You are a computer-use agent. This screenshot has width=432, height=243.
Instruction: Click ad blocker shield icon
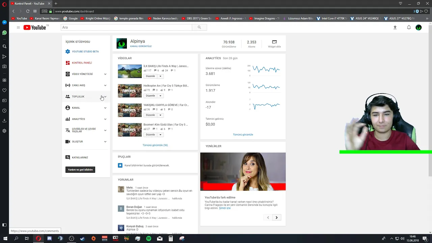coord(417,11)
